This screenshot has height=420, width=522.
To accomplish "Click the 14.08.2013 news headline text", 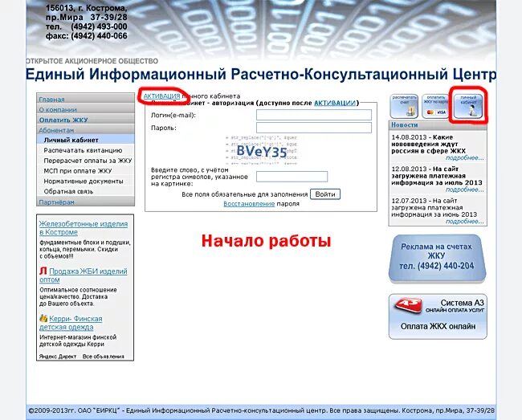I will pos(429,144).
